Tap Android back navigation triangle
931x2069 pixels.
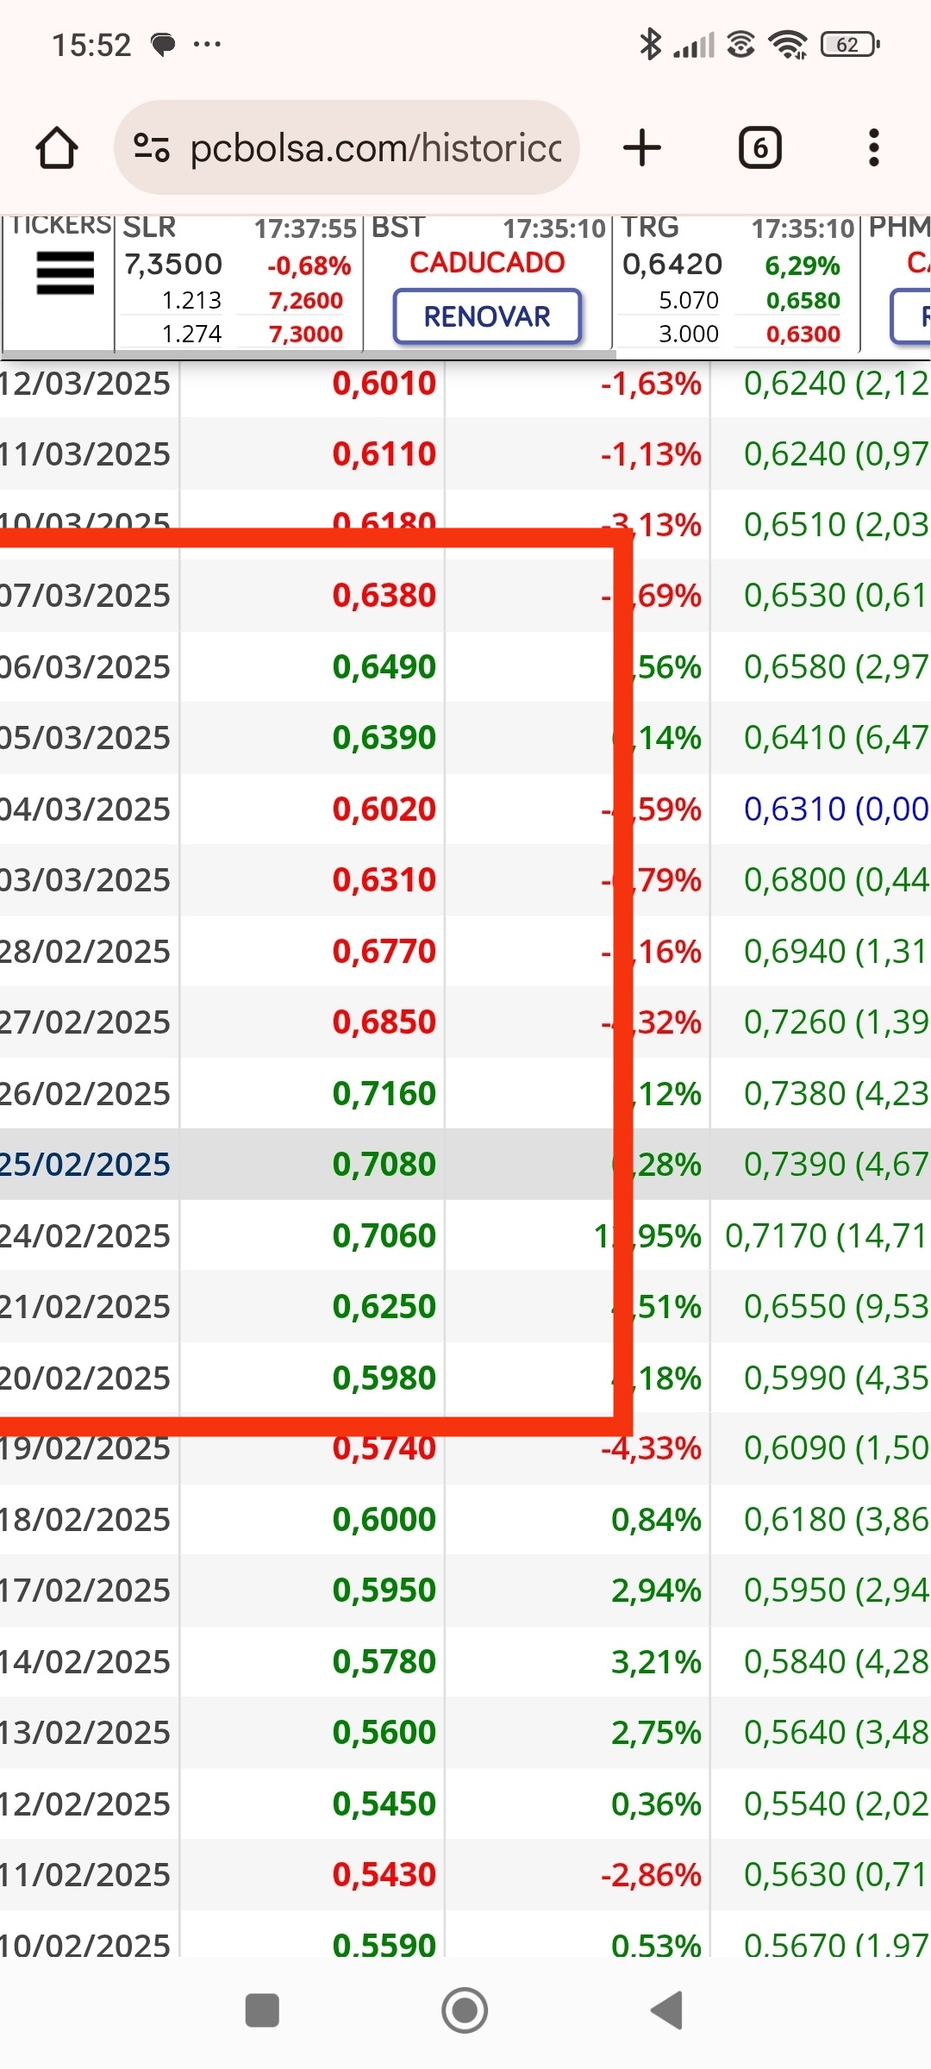tap(666, 2010)
